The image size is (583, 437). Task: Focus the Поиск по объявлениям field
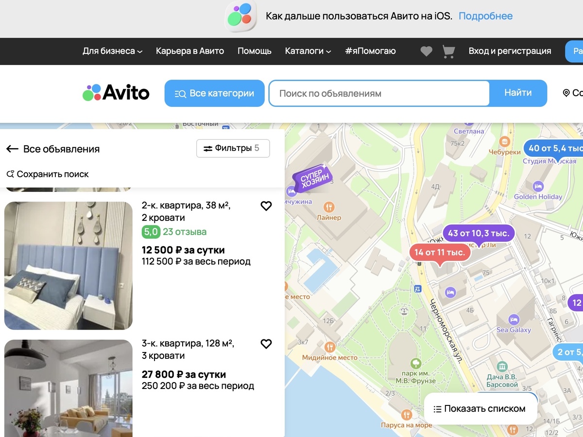tap(379, 93)
